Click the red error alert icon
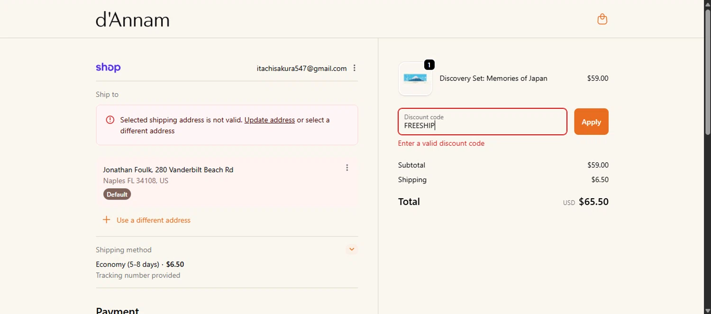 (x=110, y=120)
